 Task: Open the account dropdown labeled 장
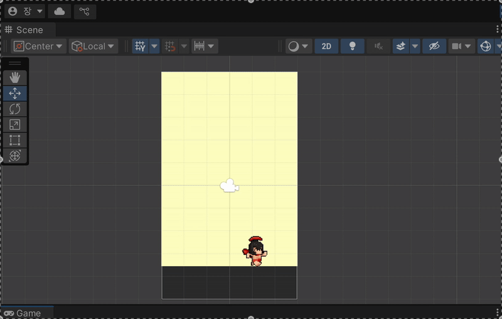(x=24, y=11)
